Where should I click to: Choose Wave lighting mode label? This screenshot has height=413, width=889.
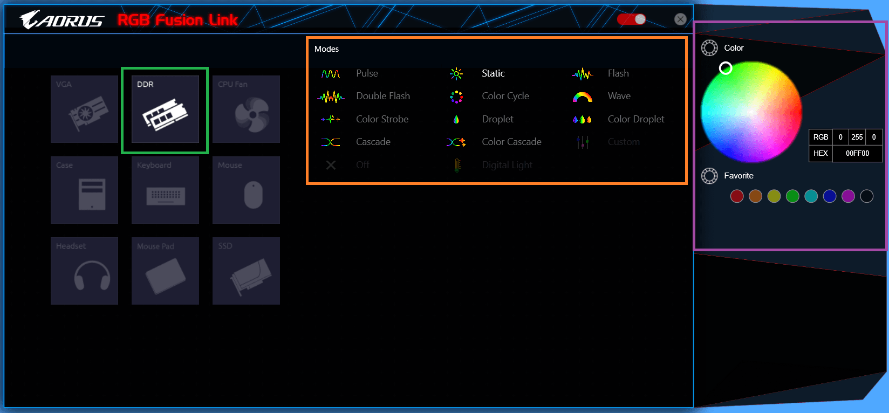619,96
